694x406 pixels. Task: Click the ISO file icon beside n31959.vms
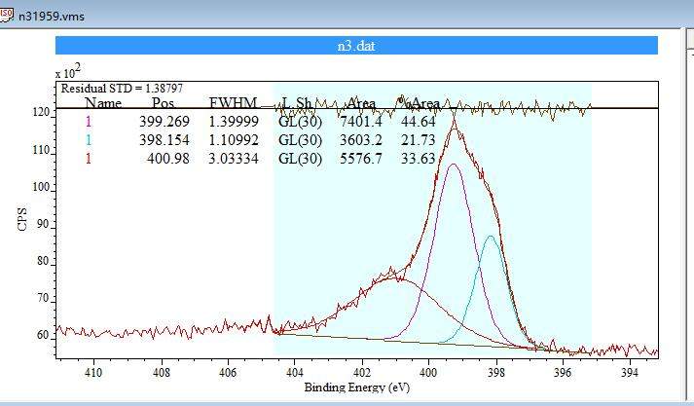tap(6, 15)
